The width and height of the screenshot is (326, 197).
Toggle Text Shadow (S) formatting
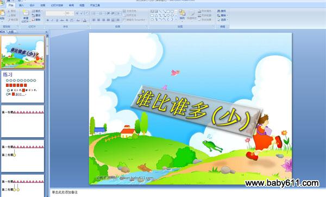pos(67,20)
